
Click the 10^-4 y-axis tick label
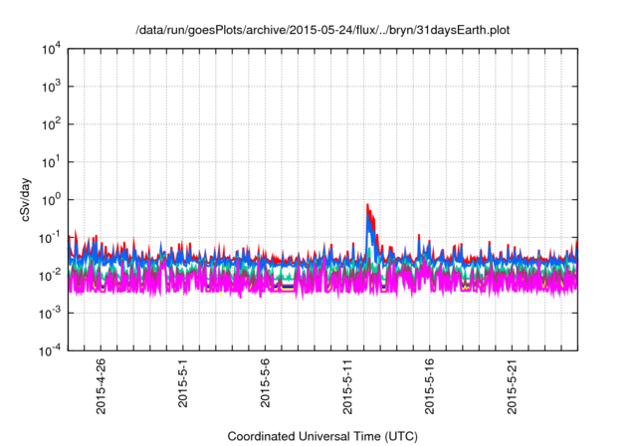point(50,350)
